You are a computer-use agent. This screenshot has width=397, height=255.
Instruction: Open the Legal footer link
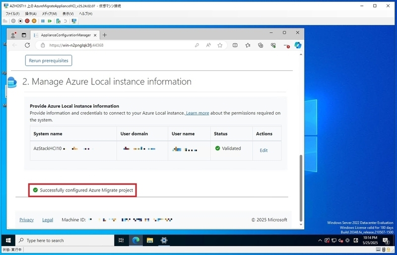48,220
